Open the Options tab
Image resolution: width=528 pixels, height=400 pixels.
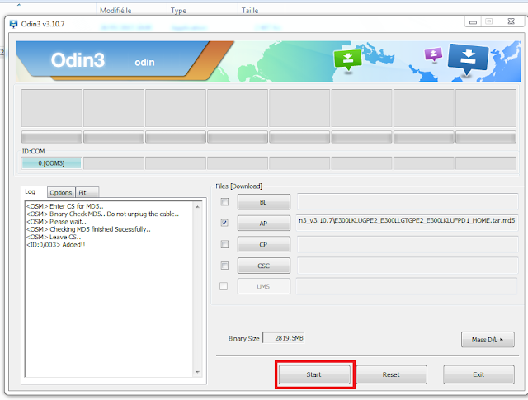[61, 193]
